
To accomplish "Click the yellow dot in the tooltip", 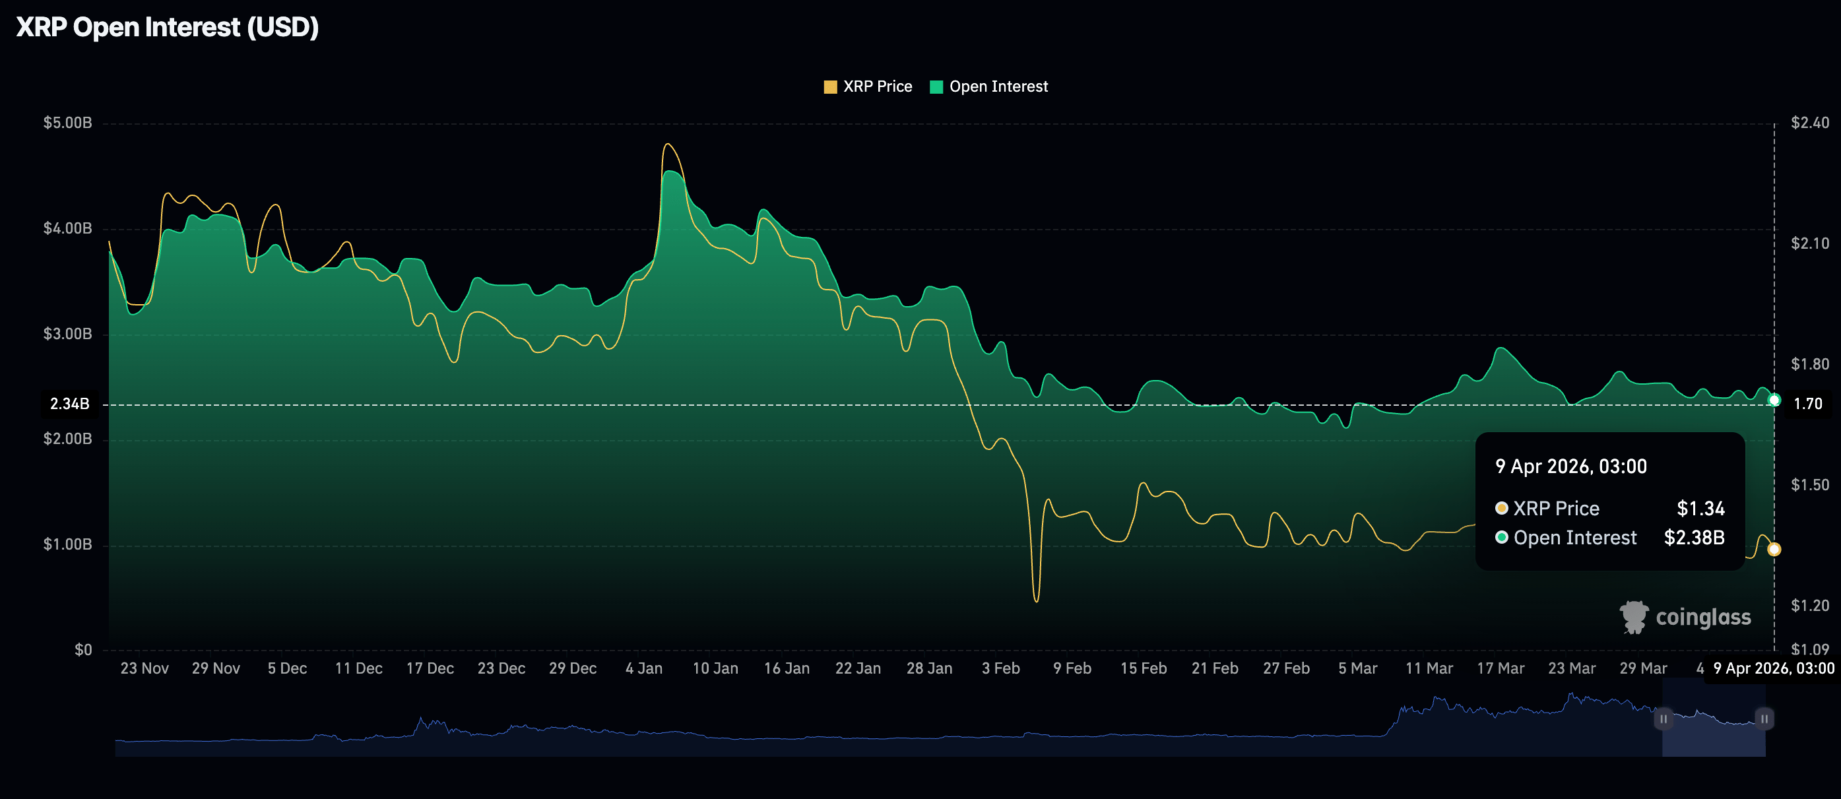I will [1502, 508].
